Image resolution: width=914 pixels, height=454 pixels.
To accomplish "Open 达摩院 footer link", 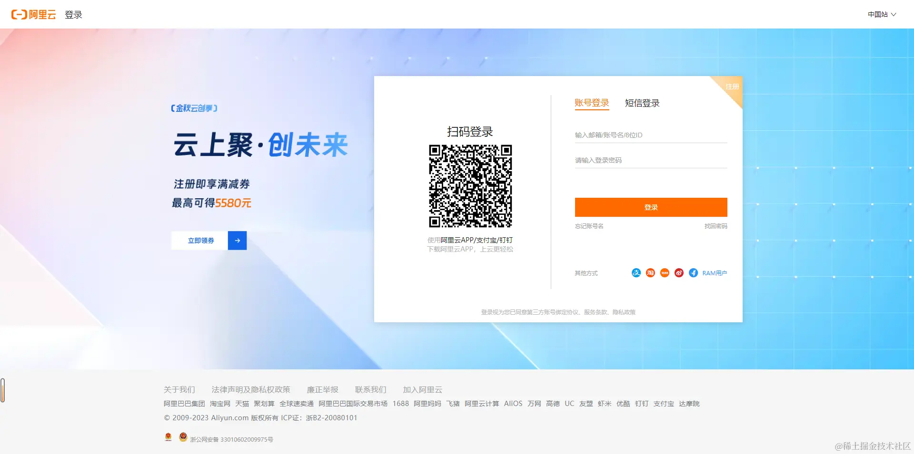I will [x=689, y=404].
